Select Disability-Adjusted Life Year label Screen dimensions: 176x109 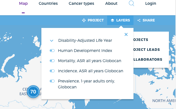click(x=85, y=40)
